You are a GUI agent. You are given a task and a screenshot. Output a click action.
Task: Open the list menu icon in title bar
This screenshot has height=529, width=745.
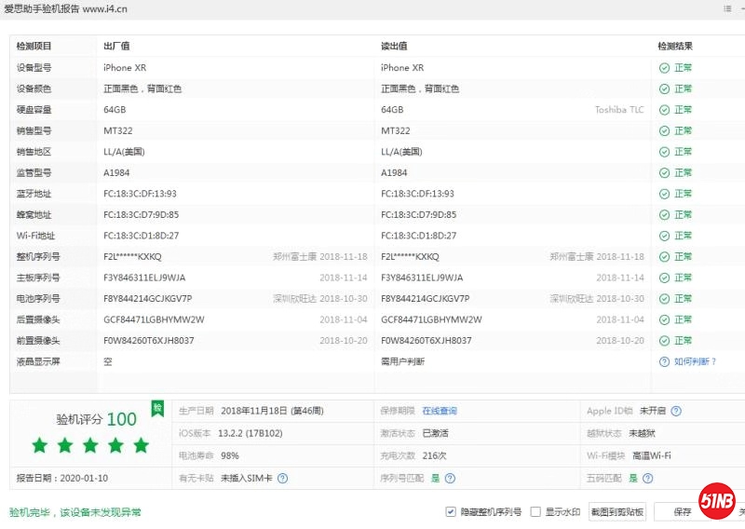click(x=727, y=8)
